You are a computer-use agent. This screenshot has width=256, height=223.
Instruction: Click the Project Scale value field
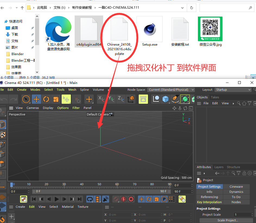[x=243, y=215]
